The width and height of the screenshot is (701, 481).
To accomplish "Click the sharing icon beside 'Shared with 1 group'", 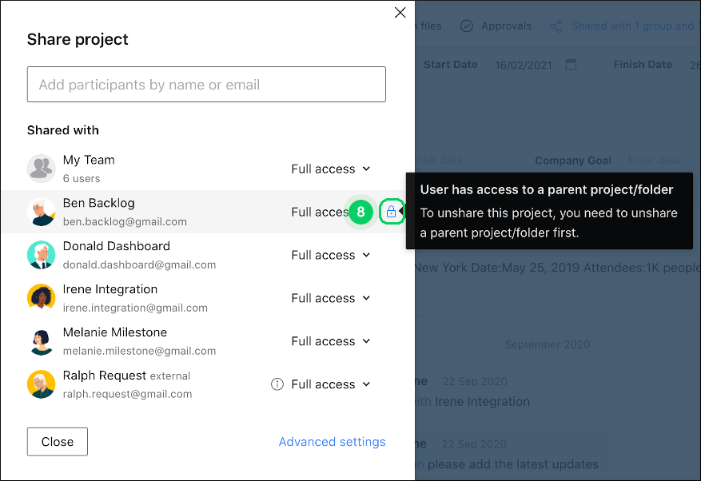I will (x=556, y=26).
